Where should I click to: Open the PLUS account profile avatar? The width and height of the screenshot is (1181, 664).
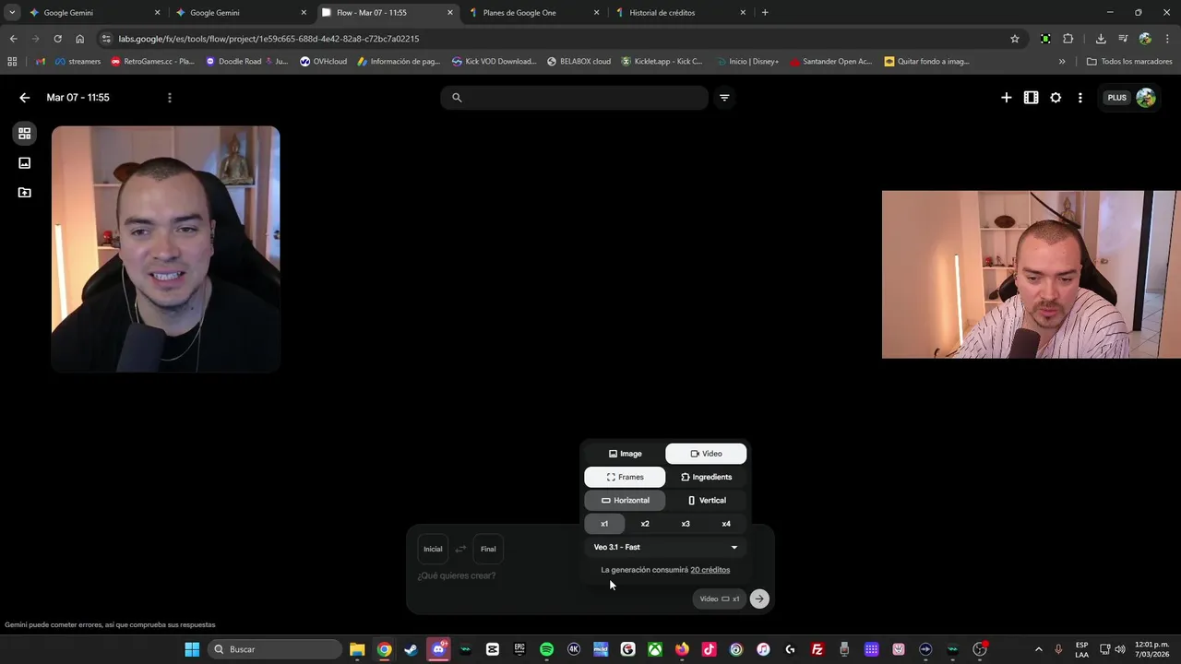1146,98
